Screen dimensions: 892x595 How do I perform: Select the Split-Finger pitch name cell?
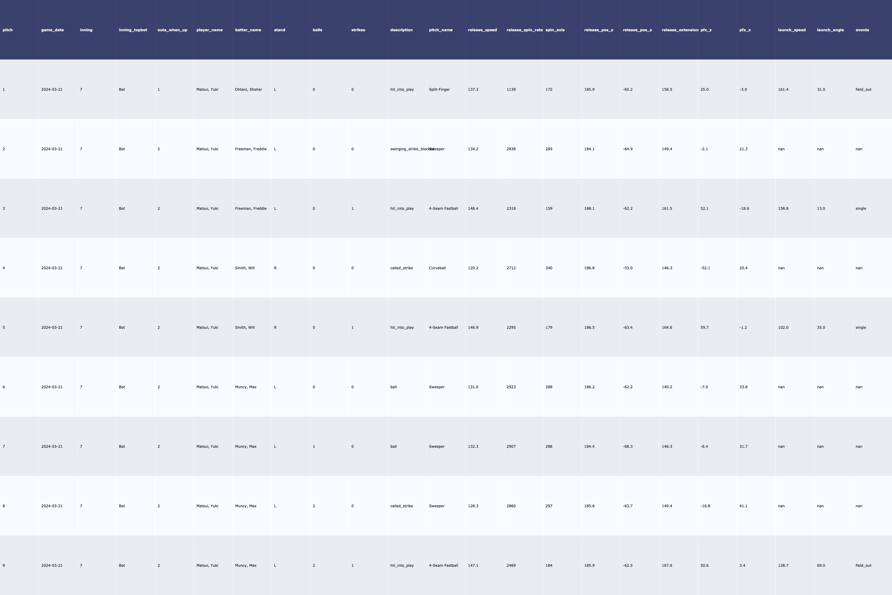[439, 90]
